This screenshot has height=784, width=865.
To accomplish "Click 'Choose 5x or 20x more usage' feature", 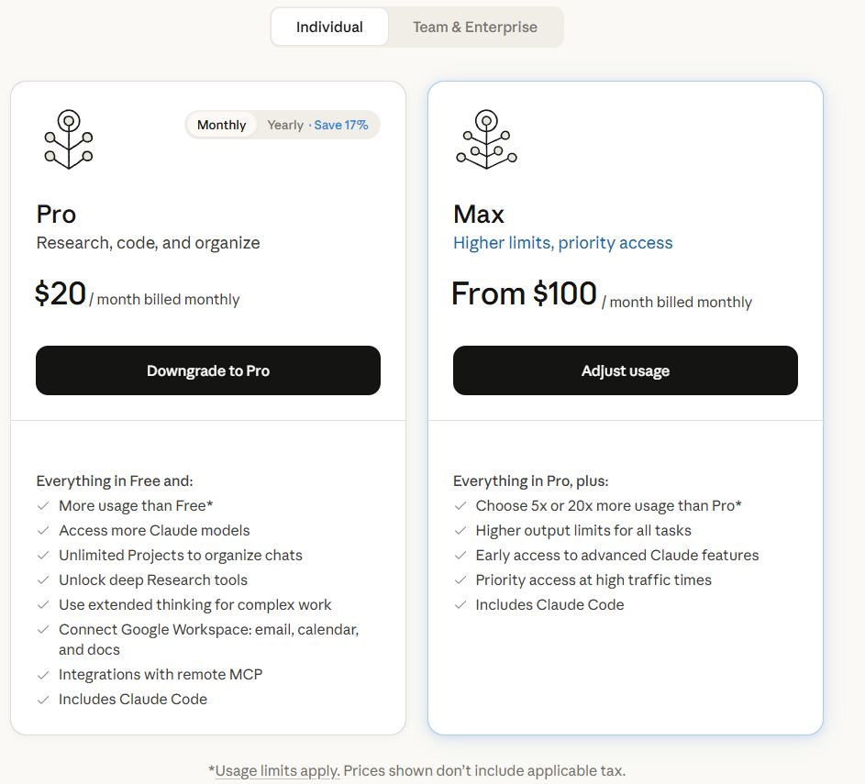I will (608, 506).
